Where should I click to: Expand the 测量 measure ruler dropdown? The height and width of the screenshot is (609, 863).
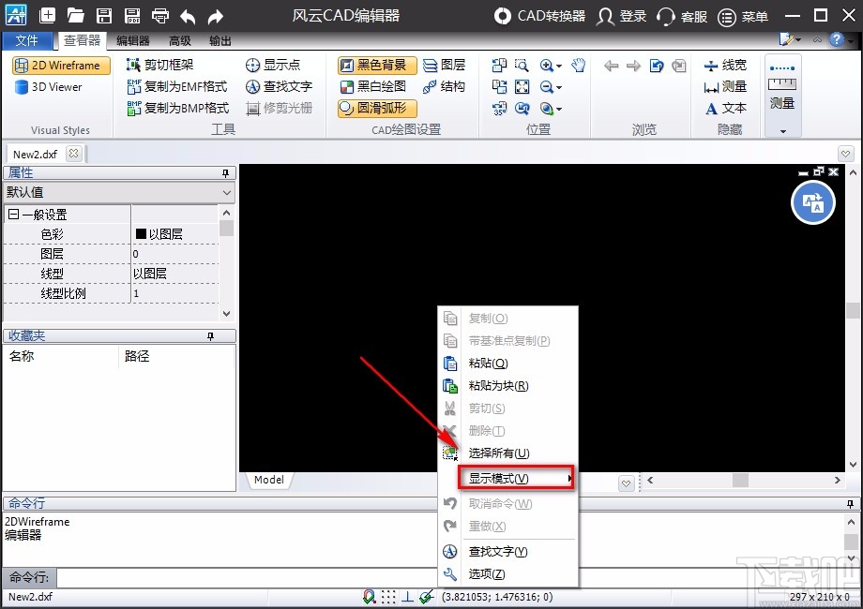pos(782,131)
